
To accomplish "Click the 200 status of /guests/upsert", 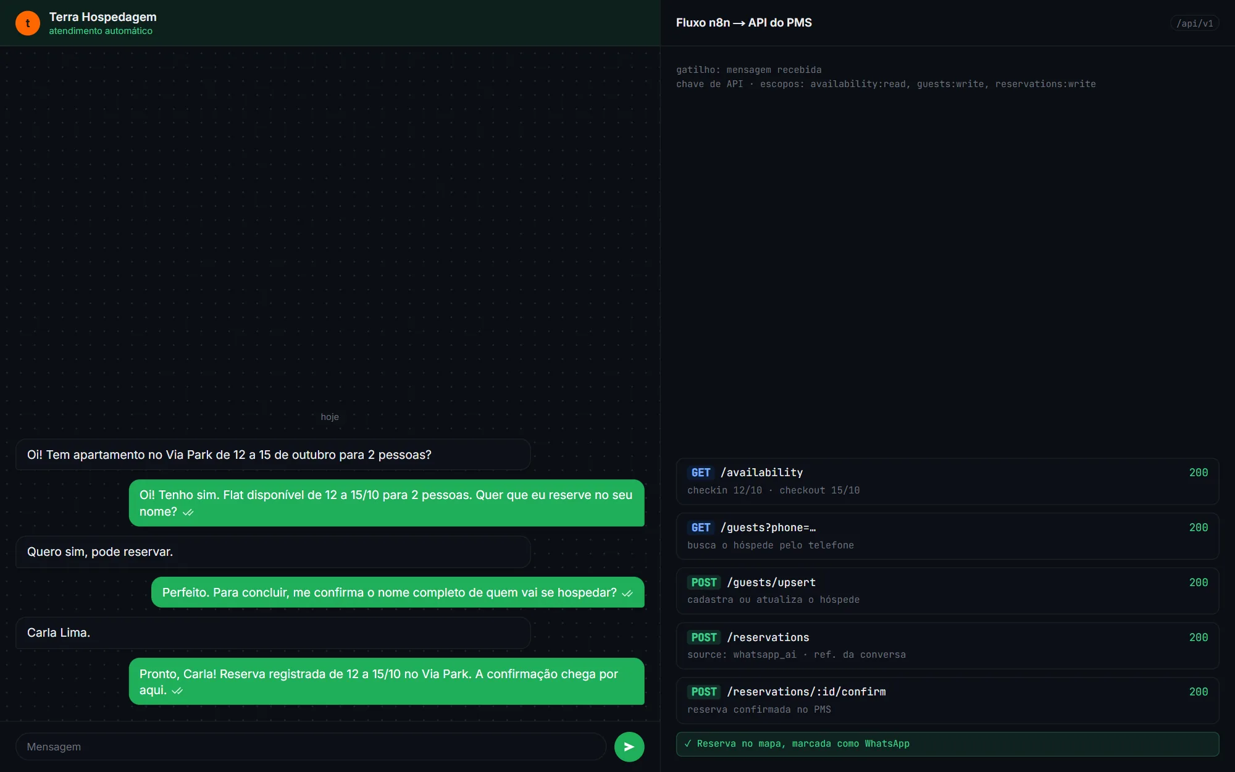I will pyautogui.click(x=1199, y=582).
